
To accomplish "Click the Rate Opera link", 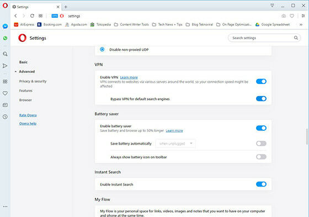I will click(x=28, y=115).
